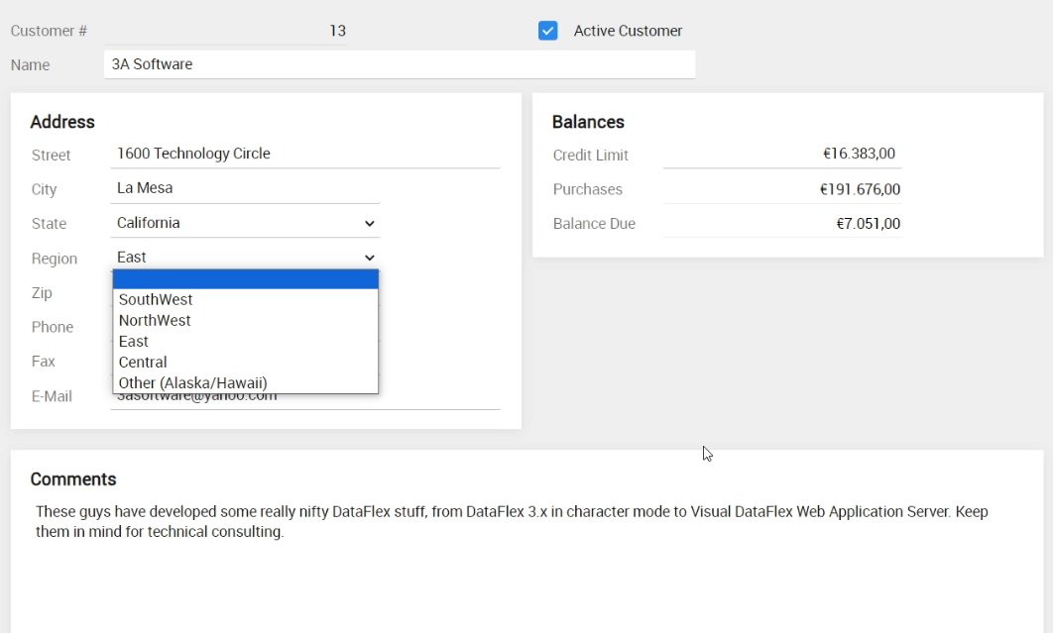Viewport: 1053px width, 633px height.
Task: Click the Street address input field
Action: tap(305, 154)
